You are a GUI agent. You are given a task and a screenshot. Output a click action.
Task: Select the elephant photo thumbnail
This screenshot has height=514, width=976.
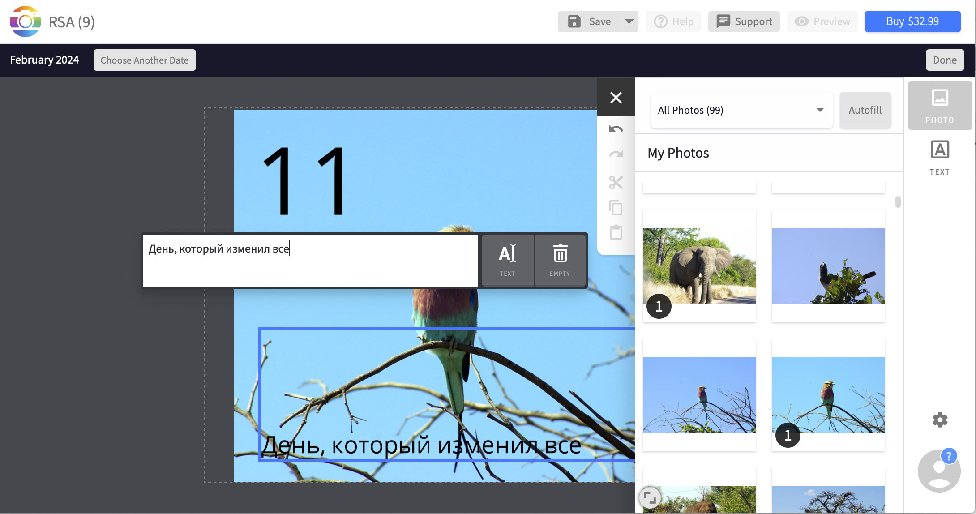coord(699,266)
